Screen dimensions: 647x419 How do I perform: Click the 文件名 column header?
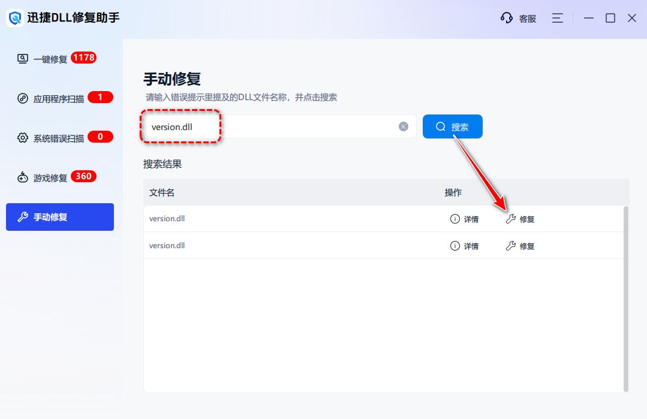pos(162,192)
